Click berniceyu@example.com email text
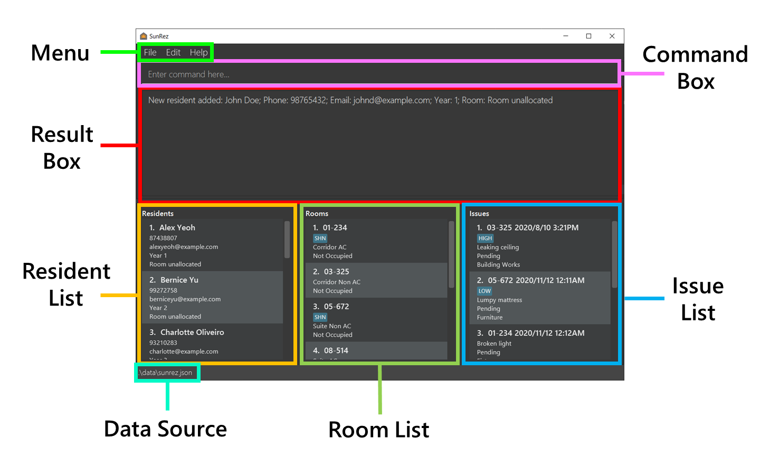760x456 pixels. (x=185, y=299)
